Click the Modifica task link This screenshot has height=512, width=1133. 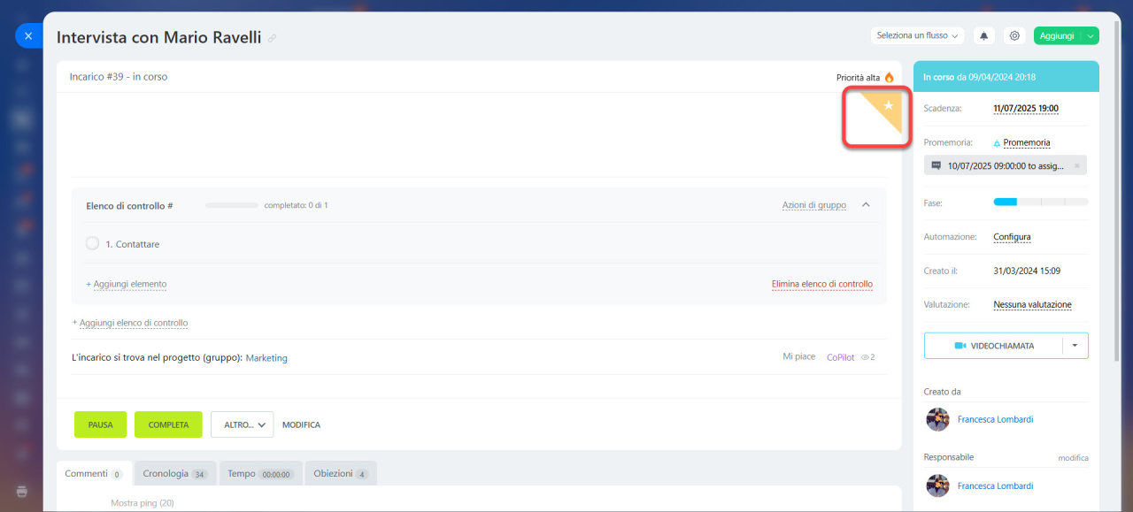[301, 425]
